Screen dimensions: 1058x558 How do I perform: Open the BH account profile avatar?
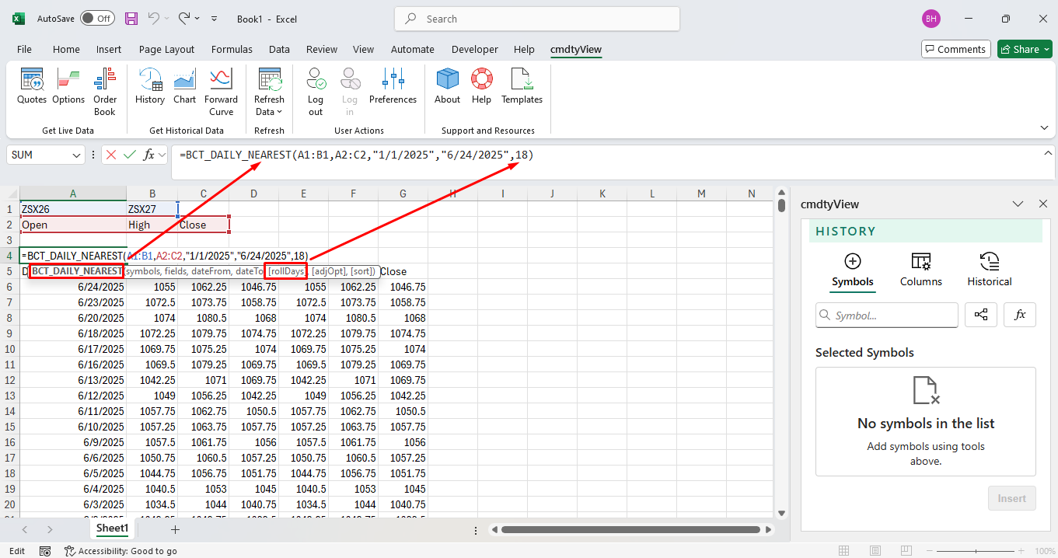[931, 19]
